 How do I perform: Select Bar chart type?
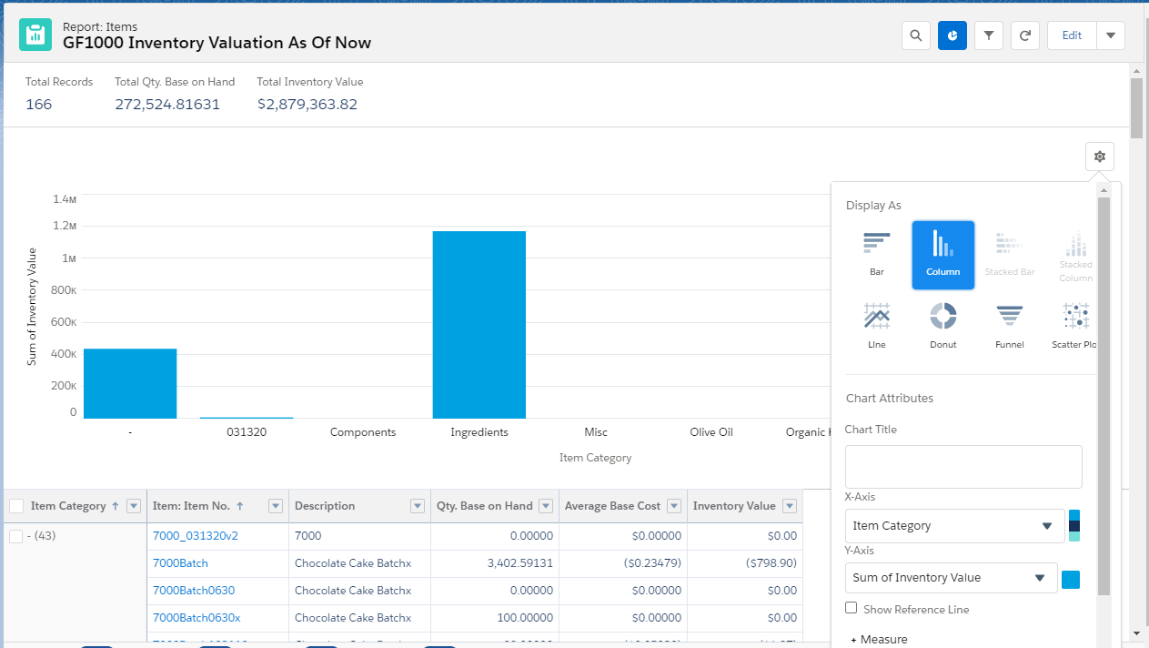pos(877,255)
